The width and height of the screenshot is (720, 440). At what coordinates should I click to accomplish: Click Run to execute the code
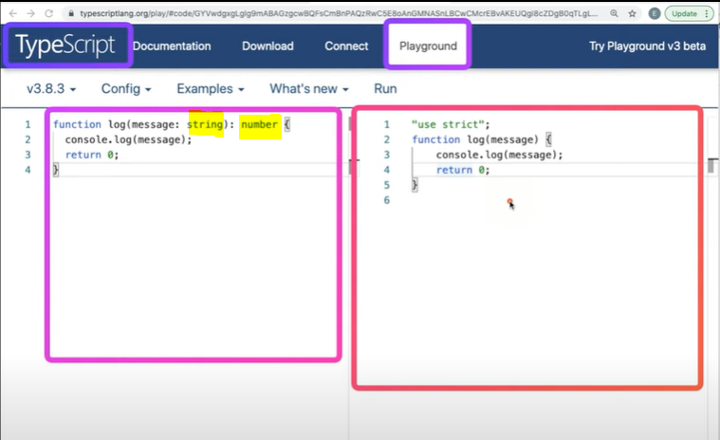coord(385,88)
